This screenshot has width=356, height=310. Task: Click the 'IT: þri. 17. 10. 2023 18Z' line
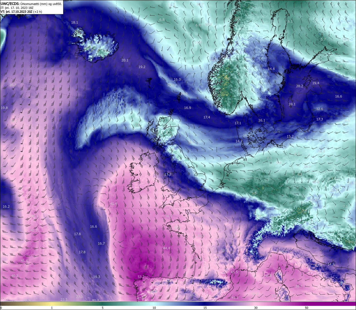point(17,8)
